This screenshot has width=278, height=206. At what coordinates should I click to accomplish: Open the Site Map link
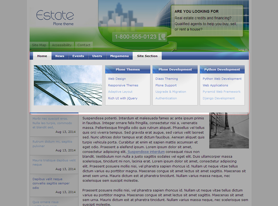[39, 45]
